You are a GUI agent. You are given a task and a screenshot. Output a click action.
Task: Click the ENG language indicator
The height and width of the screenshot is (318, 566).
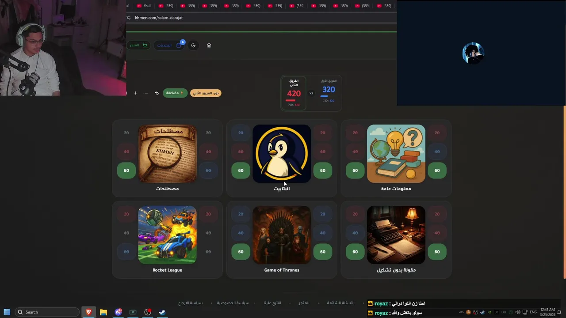click(x=533, y=312)
